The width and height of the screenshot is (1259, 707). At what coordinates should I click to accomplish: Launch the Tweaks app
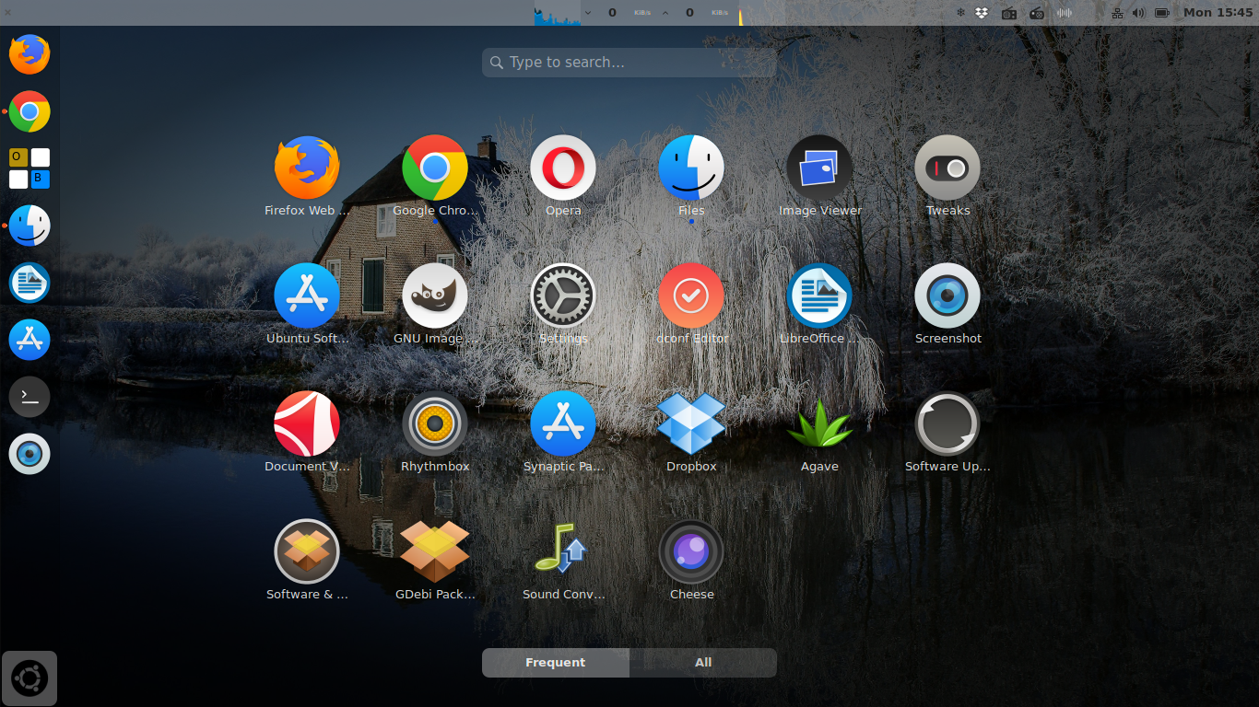pos(947,177)
